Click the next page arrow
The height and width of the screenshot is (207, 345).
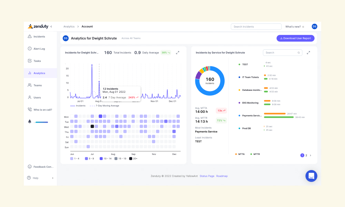(310, 155)
